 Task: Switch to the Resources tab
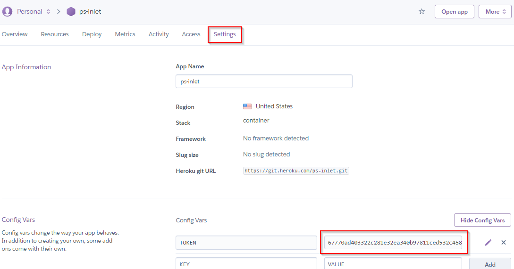55,34
